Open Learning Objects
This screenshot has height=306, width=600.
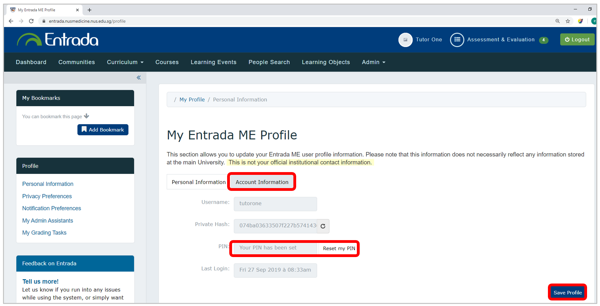(x=326, y=62)
